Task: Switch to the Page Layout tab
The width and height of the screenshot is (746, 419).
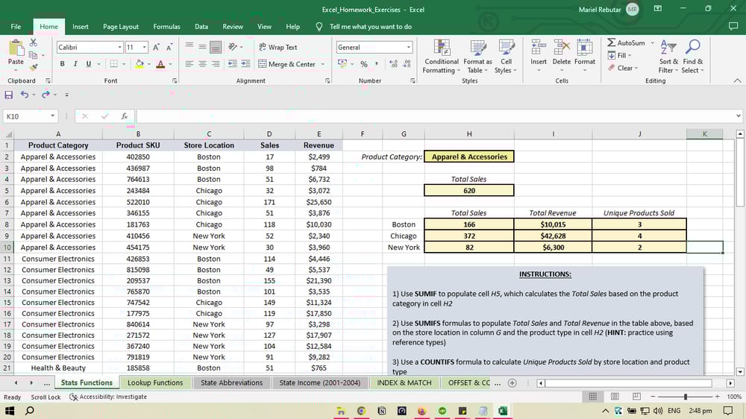Action: coord(121,27)
